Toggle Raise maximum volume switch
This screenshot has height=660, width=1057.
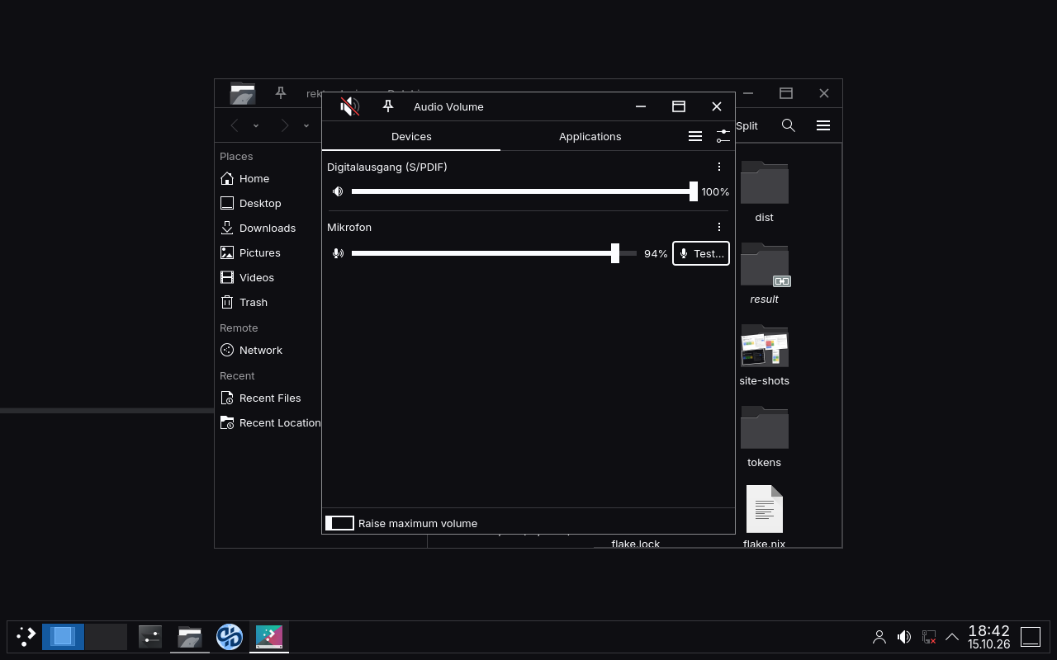pyautogui.click(x=339, y=523)
